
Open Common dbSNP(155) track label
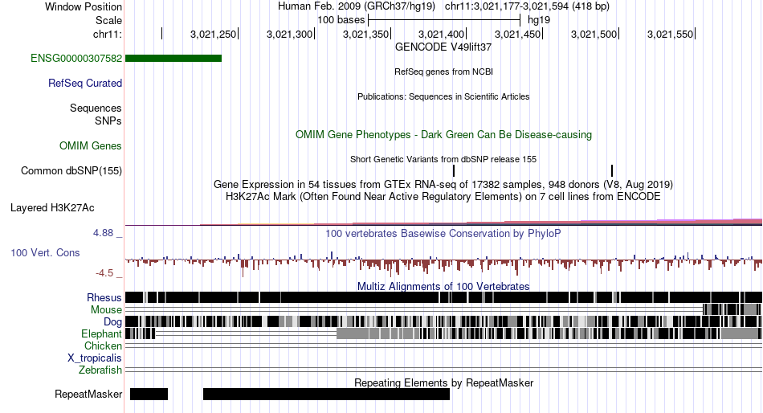[71, 171]
